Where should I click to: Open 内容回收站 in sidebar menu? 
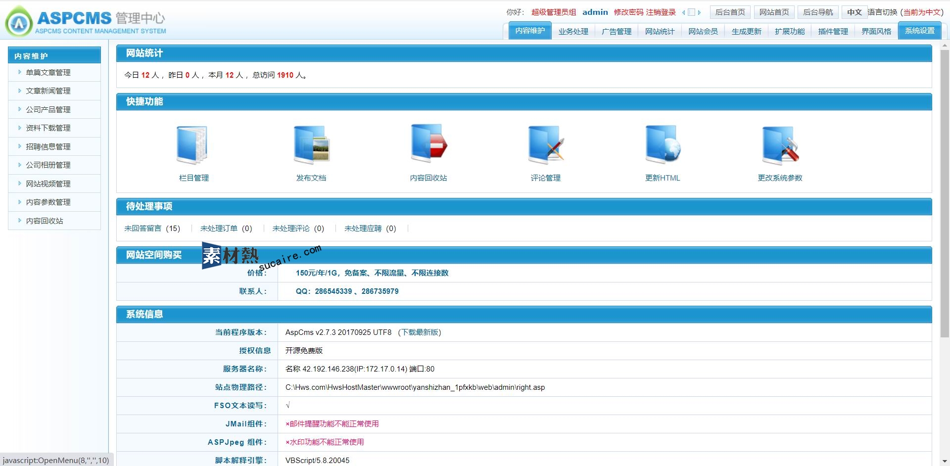click(45, 221)
